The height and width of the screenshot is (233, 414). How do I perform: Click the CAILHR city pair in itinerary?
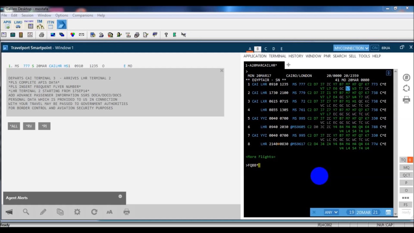(x=55, y=66)
